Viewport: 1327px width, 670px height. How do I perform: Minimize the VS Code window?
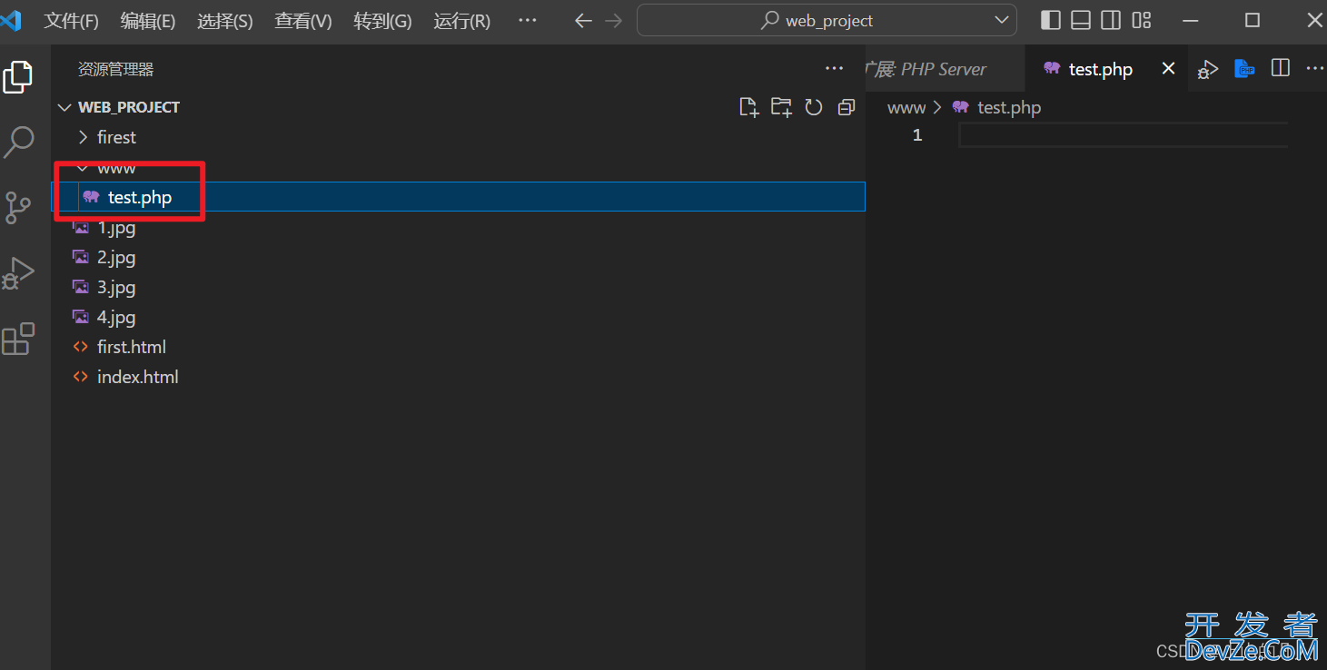(x=1192, y=20)
